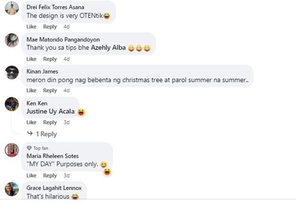Open Kinan James's profile avatar
296x203 pixels.
point(12,72)
